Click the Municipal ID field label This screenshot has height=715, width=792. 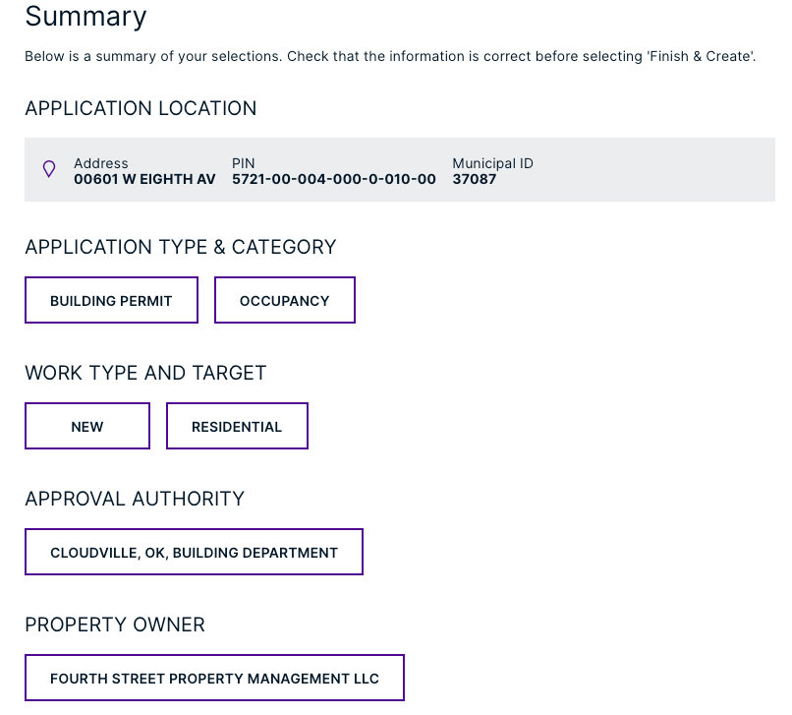pos(492,163)
